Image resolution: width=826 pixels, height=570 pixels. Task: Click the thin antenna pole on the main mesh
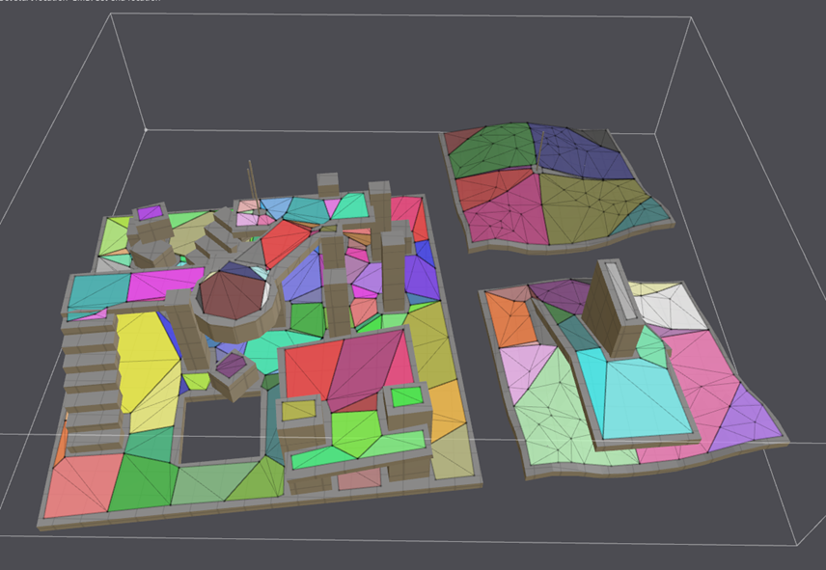point(251,181)
